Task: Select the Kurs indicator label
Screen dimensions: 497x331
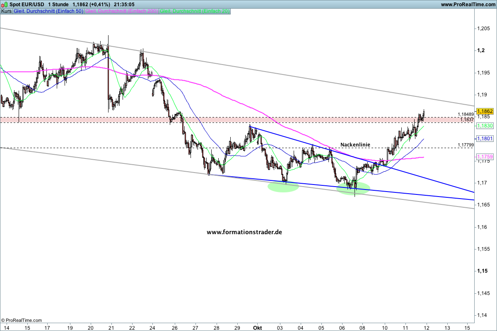Action: point(6,11)
